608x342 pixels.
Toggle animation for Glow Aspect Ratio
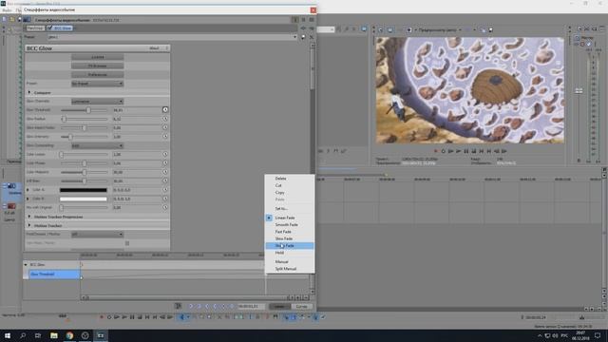click(x=165, y=127)
